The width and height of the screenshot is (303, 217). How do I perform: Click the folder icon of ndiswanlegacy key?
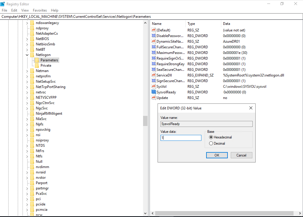(32, 23)
